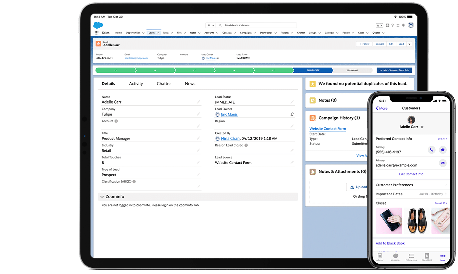This screenshot has height=274, width=458.
Task: Edit the Title field pencil icon
Action: 198,138
